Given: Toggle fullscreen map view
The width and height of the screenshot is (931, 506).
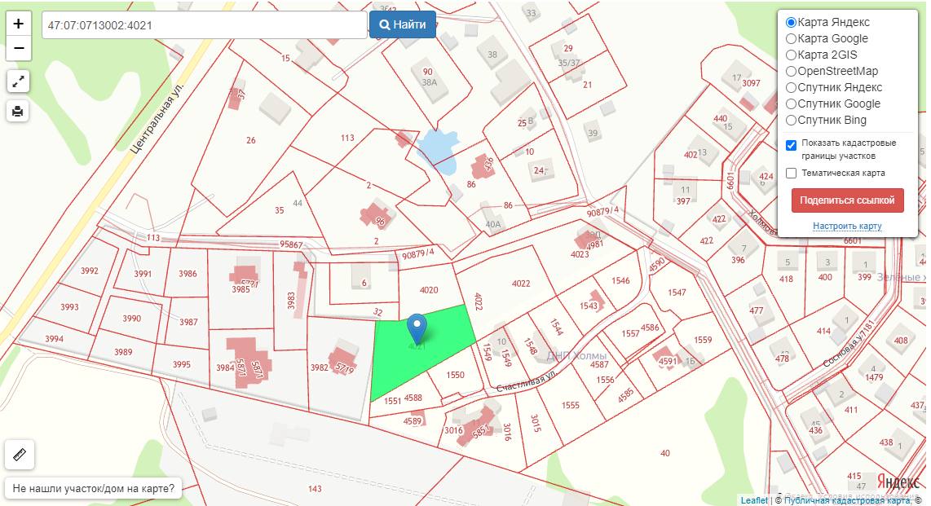Looking at the screenshot, I should [18, 81].
